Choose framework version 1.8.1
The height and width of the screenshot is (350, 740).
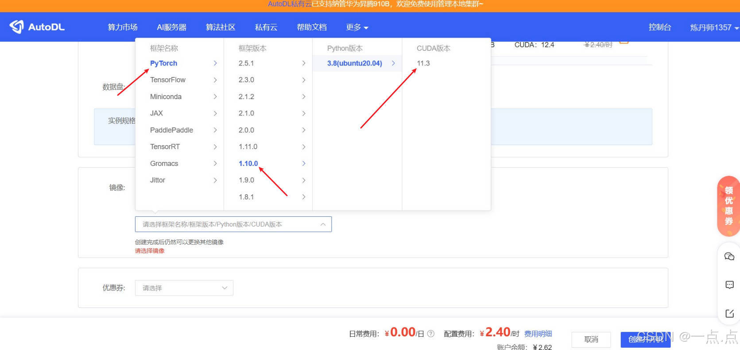pos(268,197)
